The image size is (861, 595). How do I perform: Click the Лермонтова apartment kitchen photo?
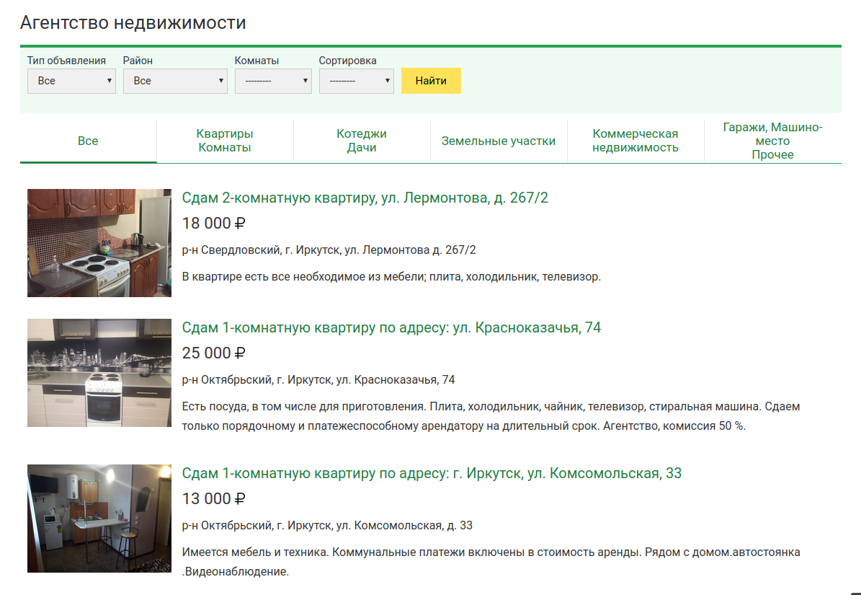[x=99, y=243]
